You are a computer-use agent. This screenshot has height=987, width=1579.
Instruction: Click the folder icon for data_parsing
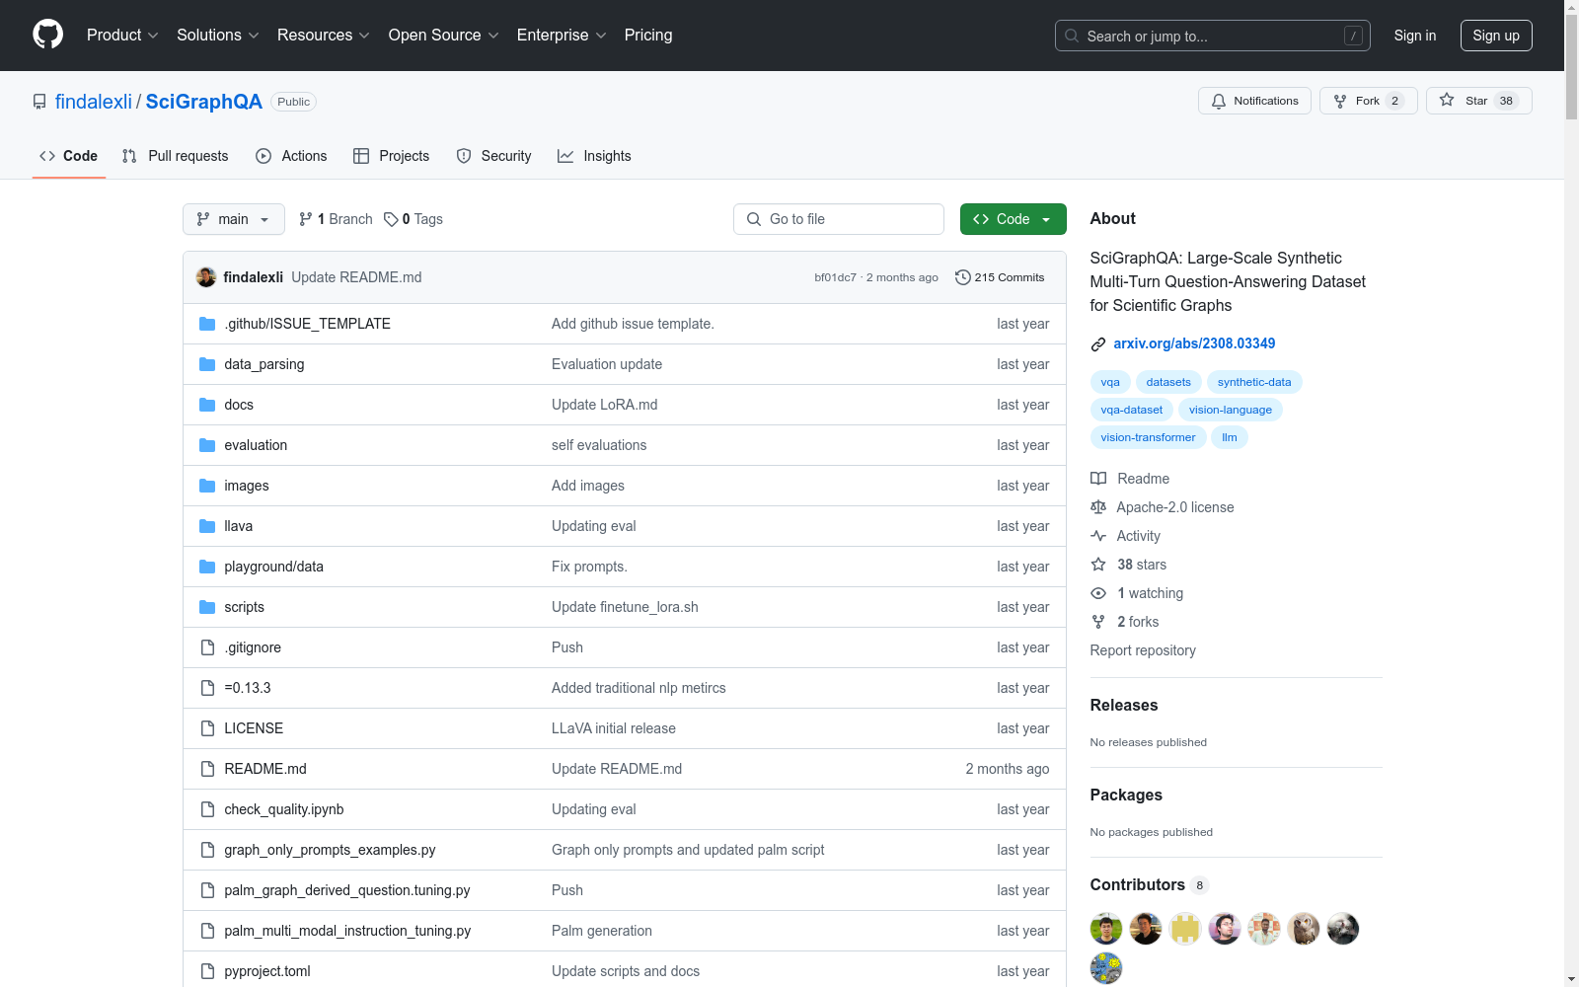click(207, 364)
